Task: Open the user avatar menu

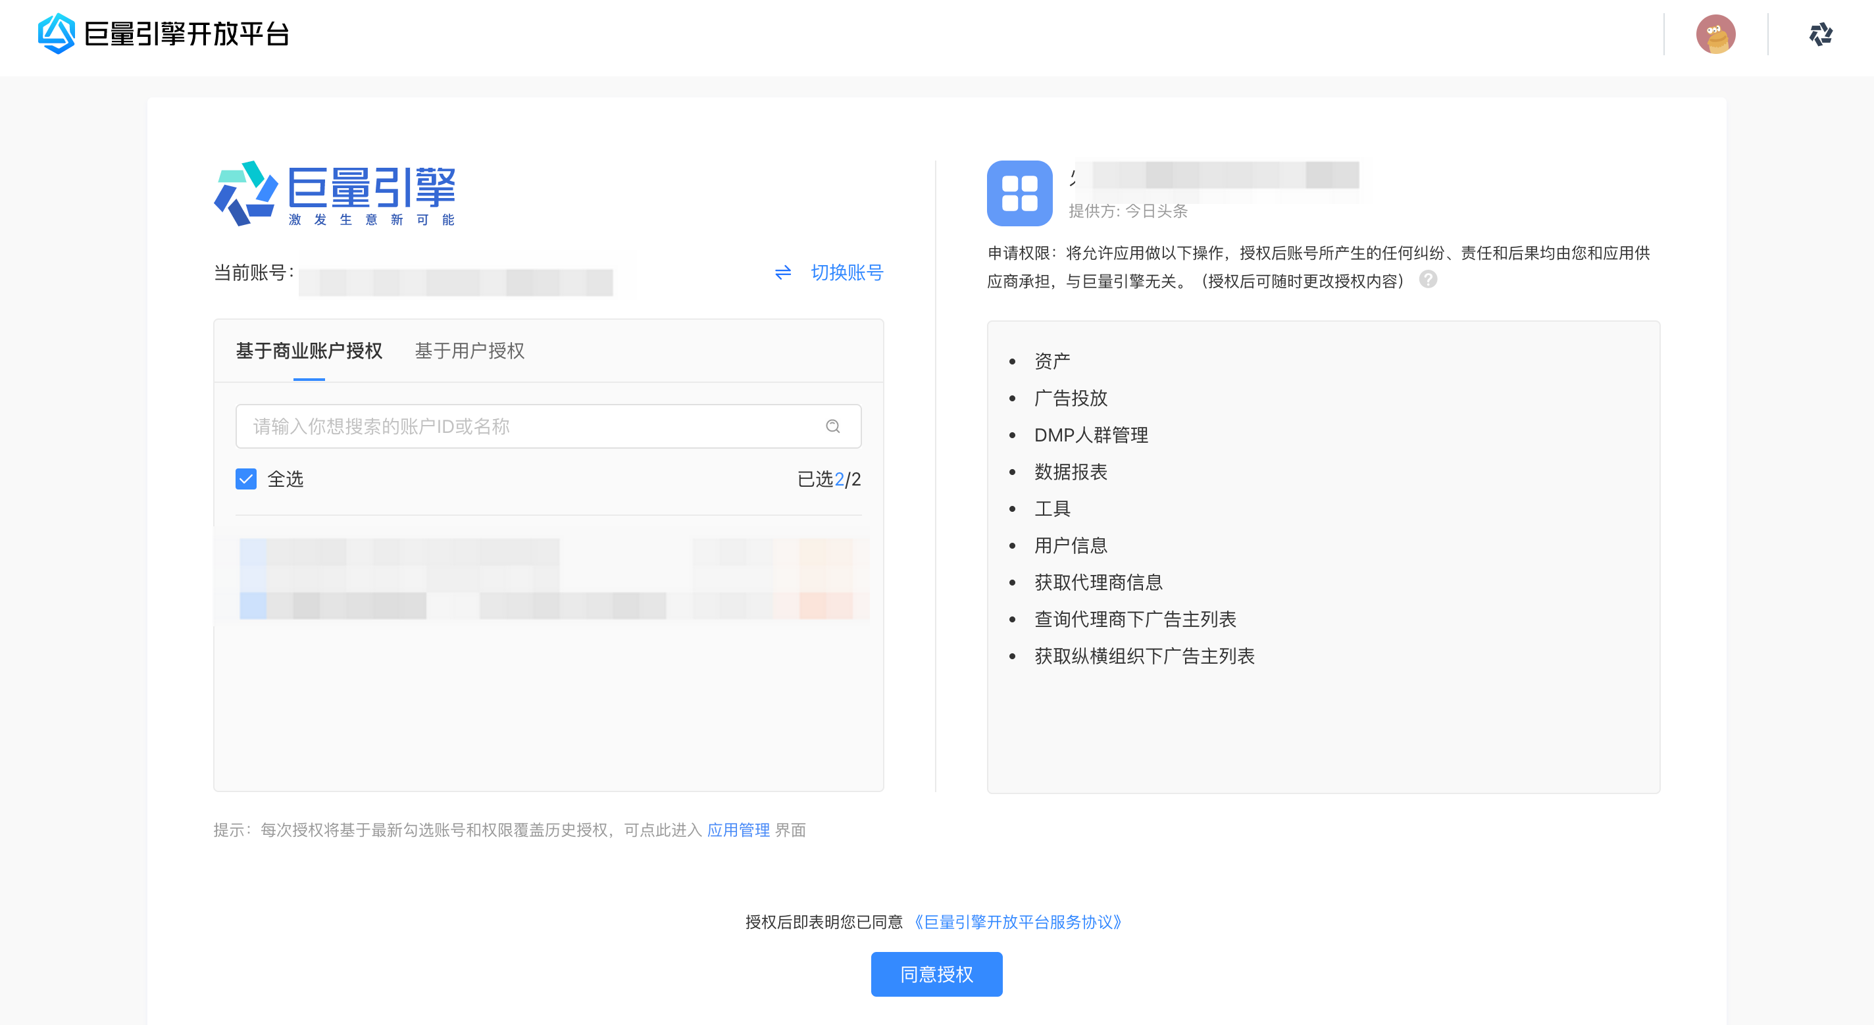Action: (1715, 34)
